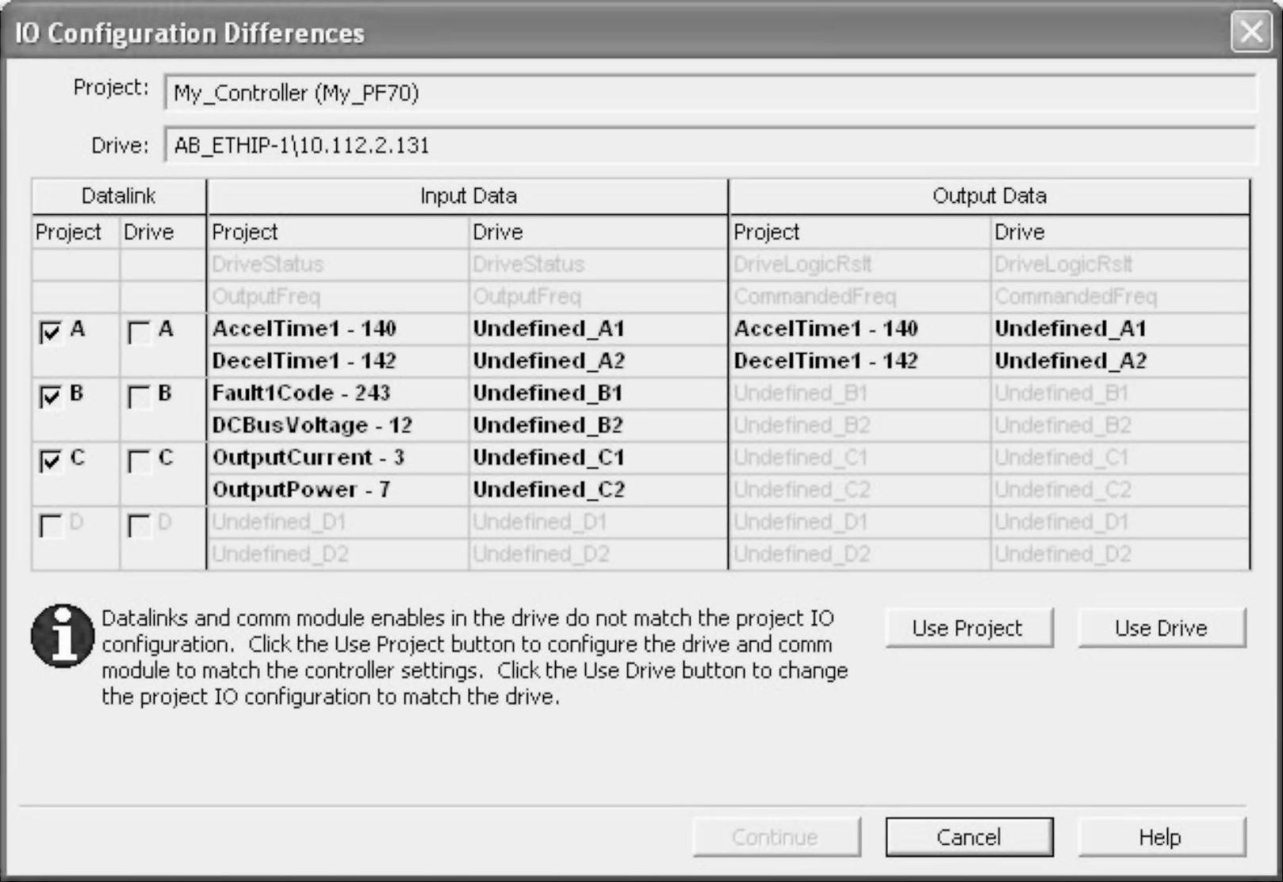Select Input Data Drive cell Undefined_C1
Screen dimensions: 1283x882
point(599,458)
